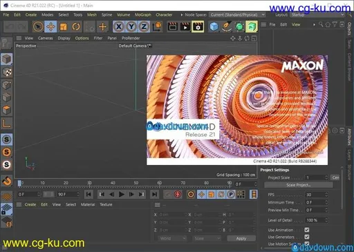This screenshot has width=354, height=252.
Task: Click the end frame 90 F field
Action: [68, 195]
